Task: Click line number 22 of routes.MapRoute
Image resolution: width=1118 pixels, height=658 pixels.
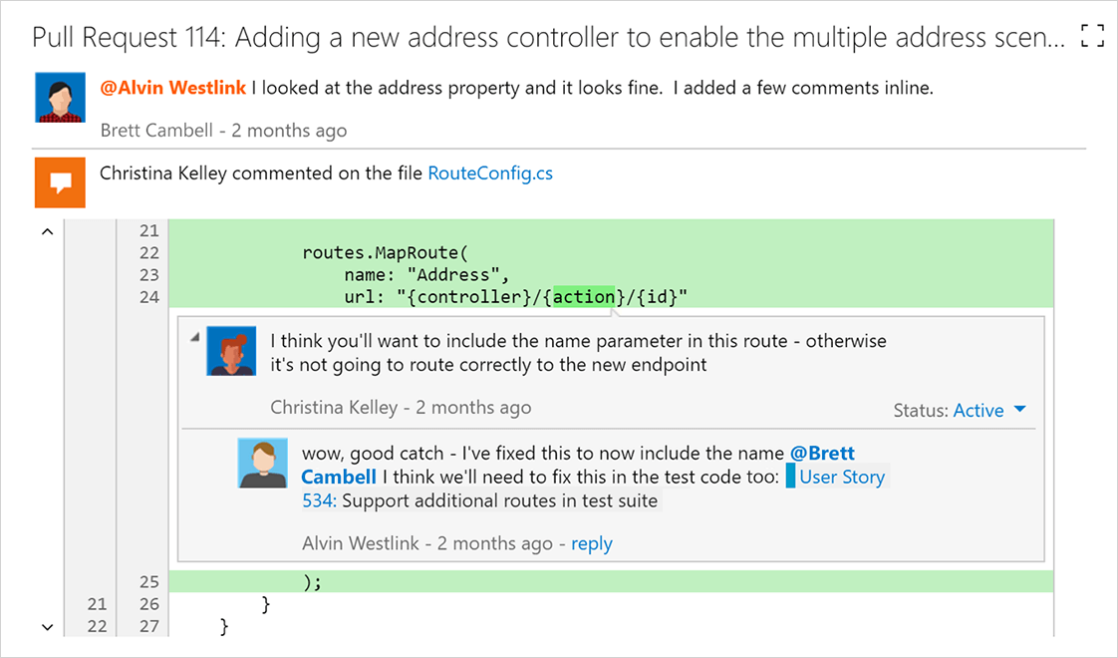Action: (149, 252)
